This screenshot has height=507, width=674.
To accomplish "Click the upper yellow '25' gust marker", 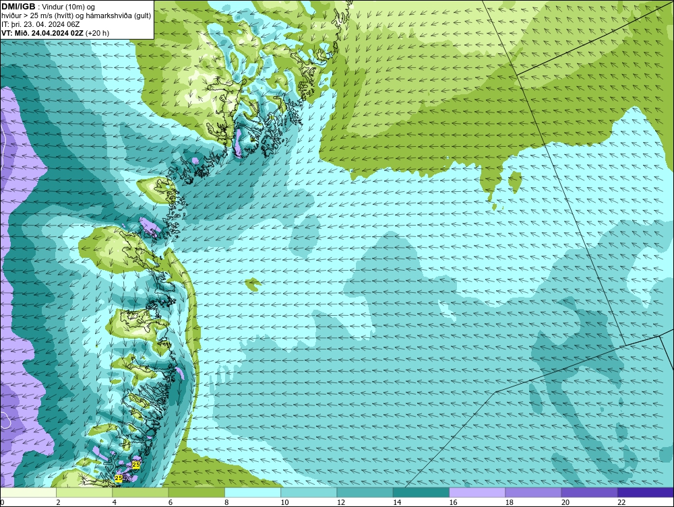I will [x=136, y=465].
